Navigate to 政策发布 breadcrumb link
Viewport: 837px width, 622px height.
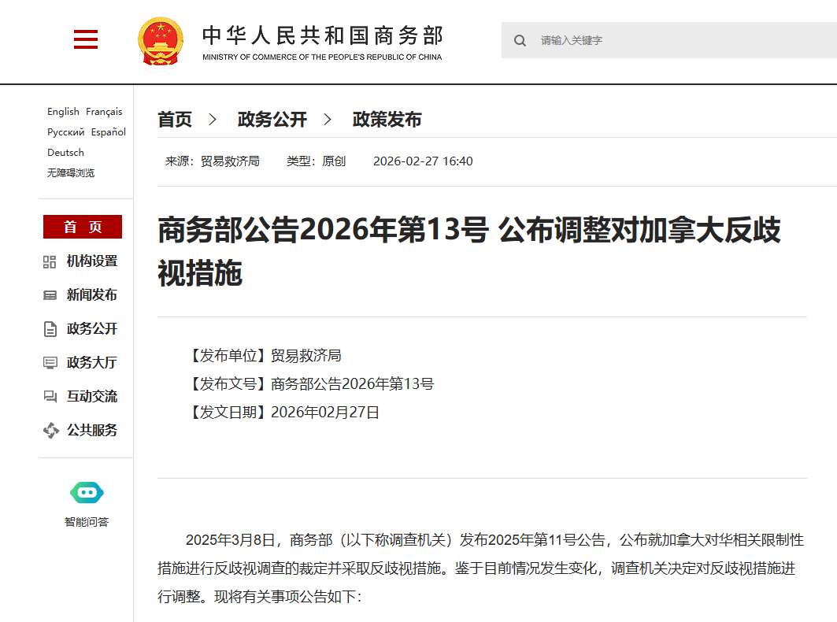[387, 120]
